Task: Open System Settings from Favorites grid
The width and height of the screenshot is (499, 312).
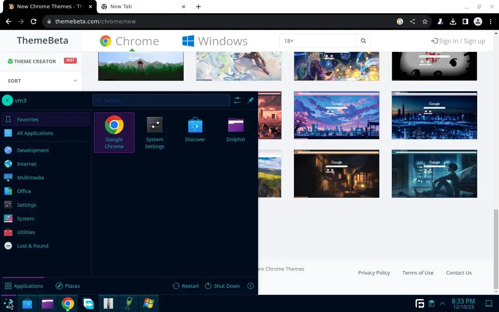Action: (155, 133)
